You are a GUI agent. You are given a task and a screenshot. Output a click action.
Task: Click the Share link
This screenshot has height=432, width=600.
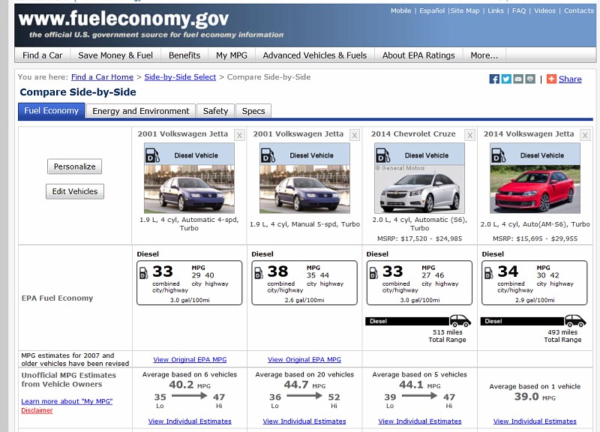click(570, 79)
